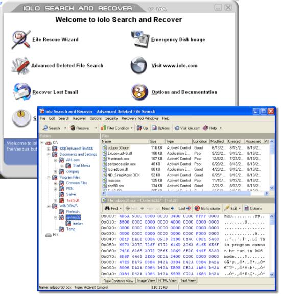
Task: Click file list horizontal scrollbar right arrow
Action: [x=267, y=193]
